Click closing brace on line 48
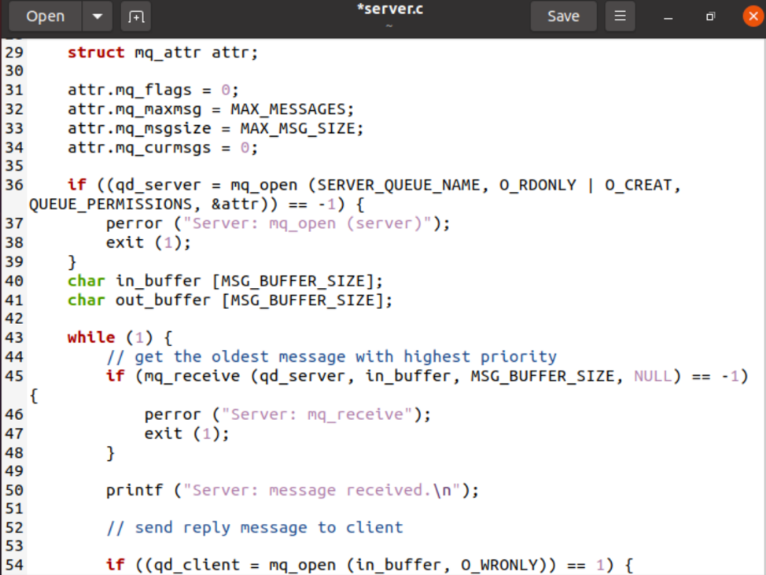 (110, 453)
